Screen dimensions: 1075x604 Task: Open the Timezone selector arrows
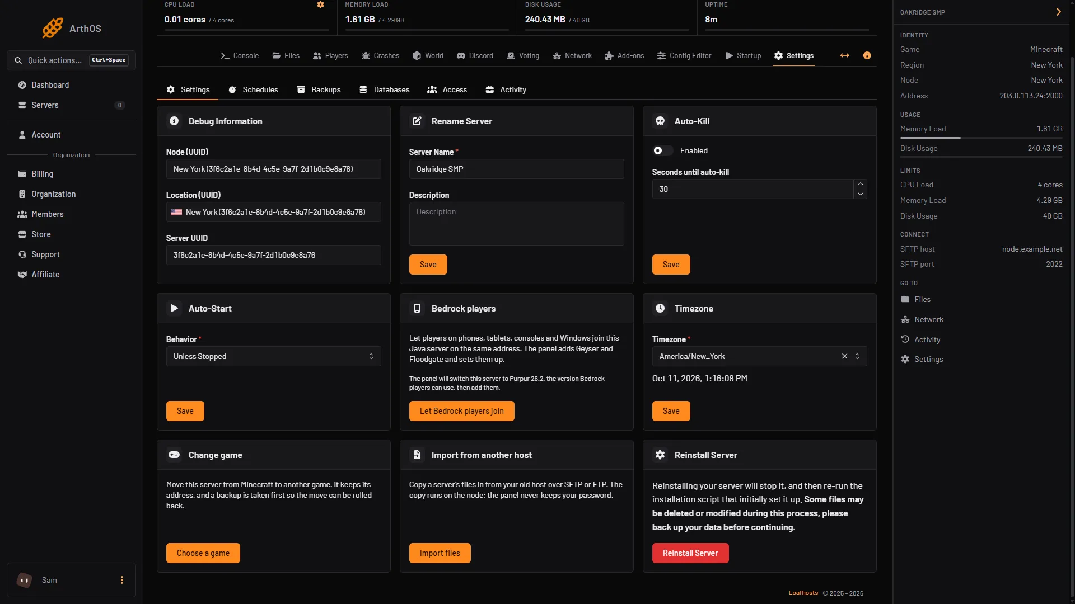[x=857, y=356]
